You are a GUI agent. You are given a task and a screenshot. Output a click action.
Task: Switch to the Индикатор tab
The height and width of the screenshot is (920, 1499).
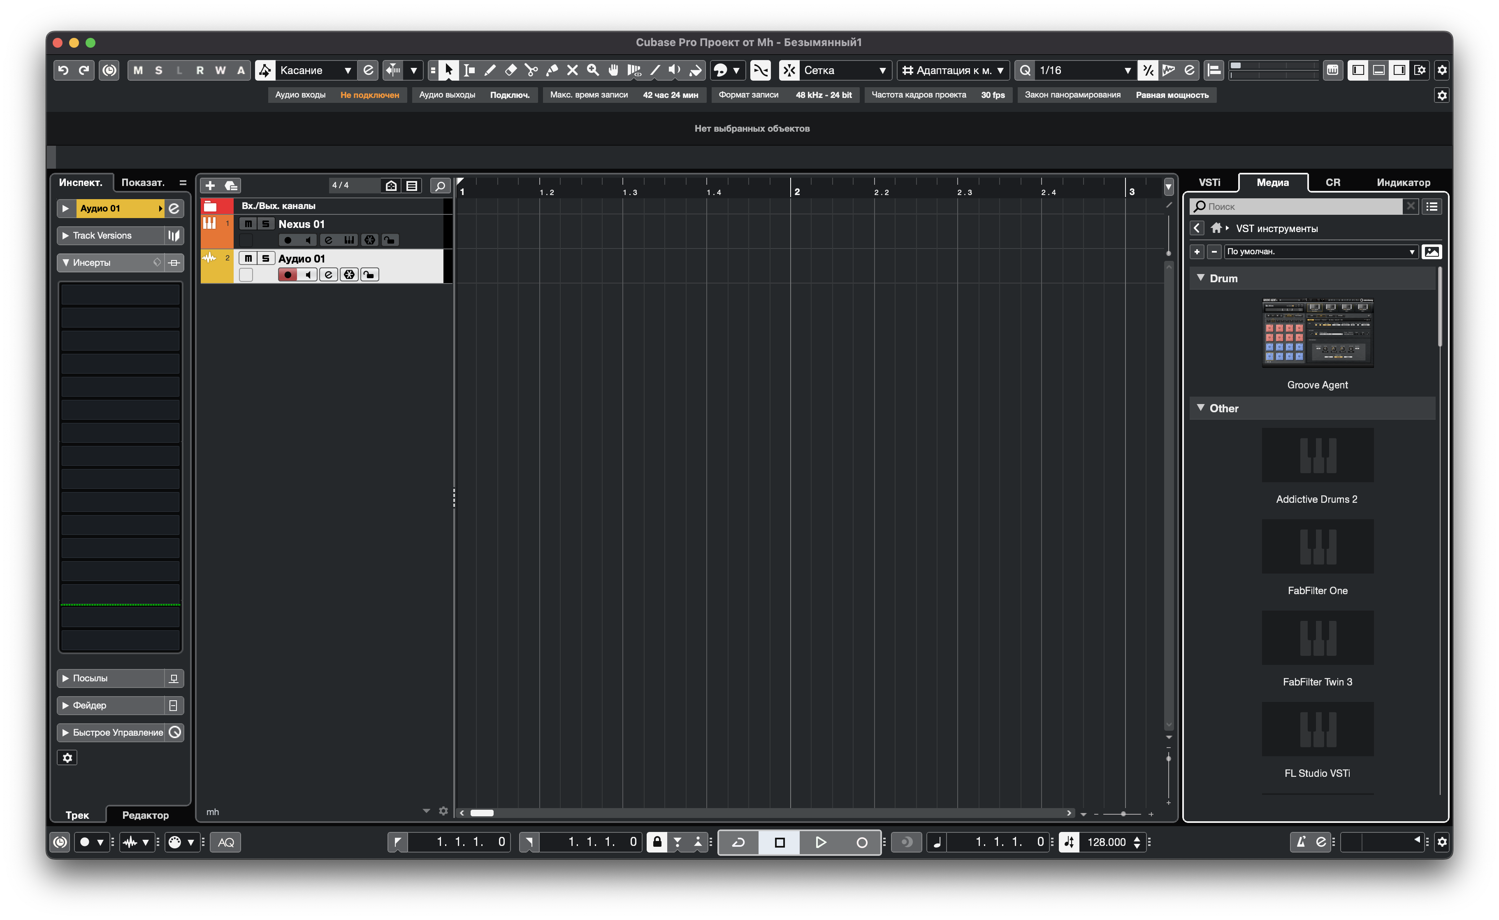[x=1403, y=183]
